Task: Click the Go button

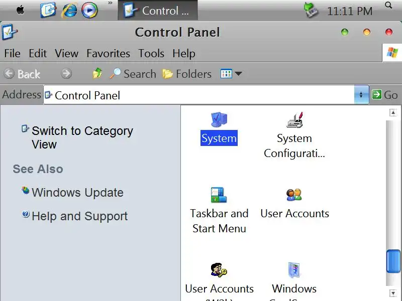Action: tap(385, 95)
